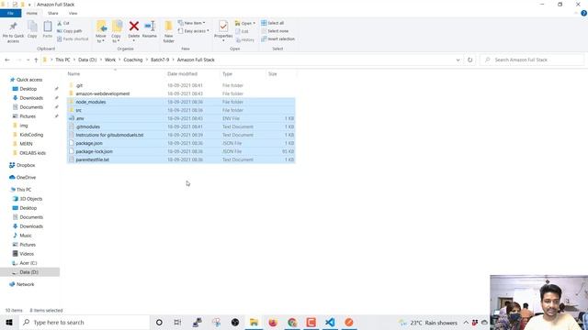Open the address bar history dropdown
588x330 pixels.
click(x=458, y=60)
